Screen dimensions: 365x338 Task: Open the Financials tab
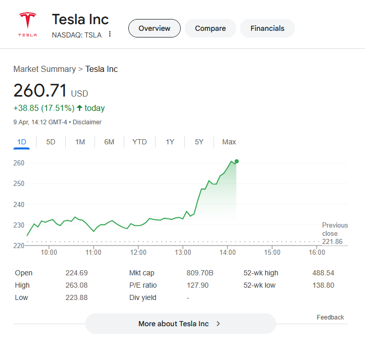coord(267,28)
